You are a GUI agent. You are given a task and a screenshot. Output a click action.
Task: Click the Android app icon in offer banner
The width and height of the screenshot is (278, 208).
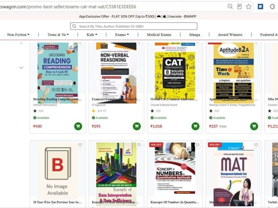coord(159,16)
